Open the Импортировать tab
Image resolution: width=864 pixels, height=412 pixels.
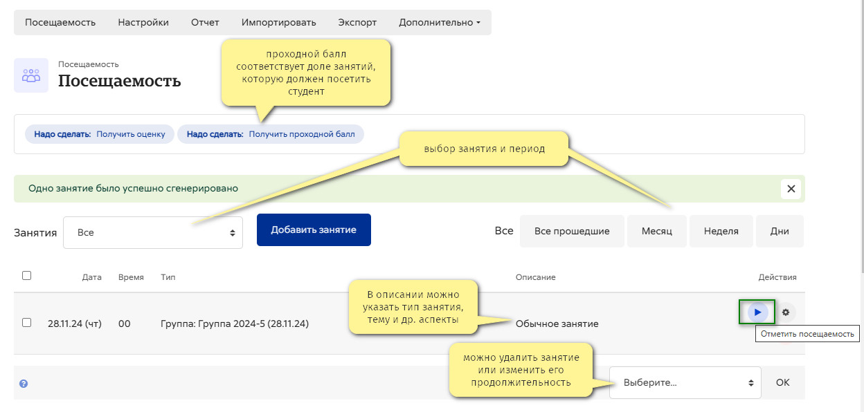coord(278,22)
